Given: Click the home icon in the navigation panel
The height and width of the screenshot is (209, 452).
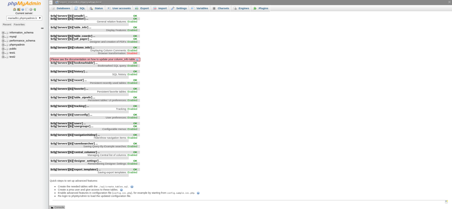Looking at the screenshot, I should [14, 10].
